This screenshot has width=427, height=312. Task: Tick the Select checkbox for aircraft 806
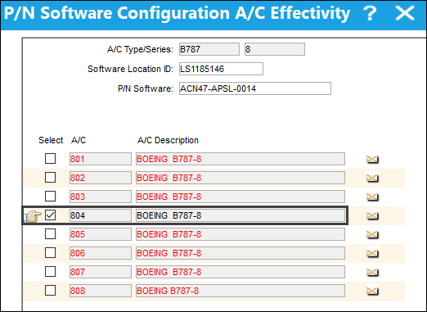pyautogui.click(x=51, y=253)
